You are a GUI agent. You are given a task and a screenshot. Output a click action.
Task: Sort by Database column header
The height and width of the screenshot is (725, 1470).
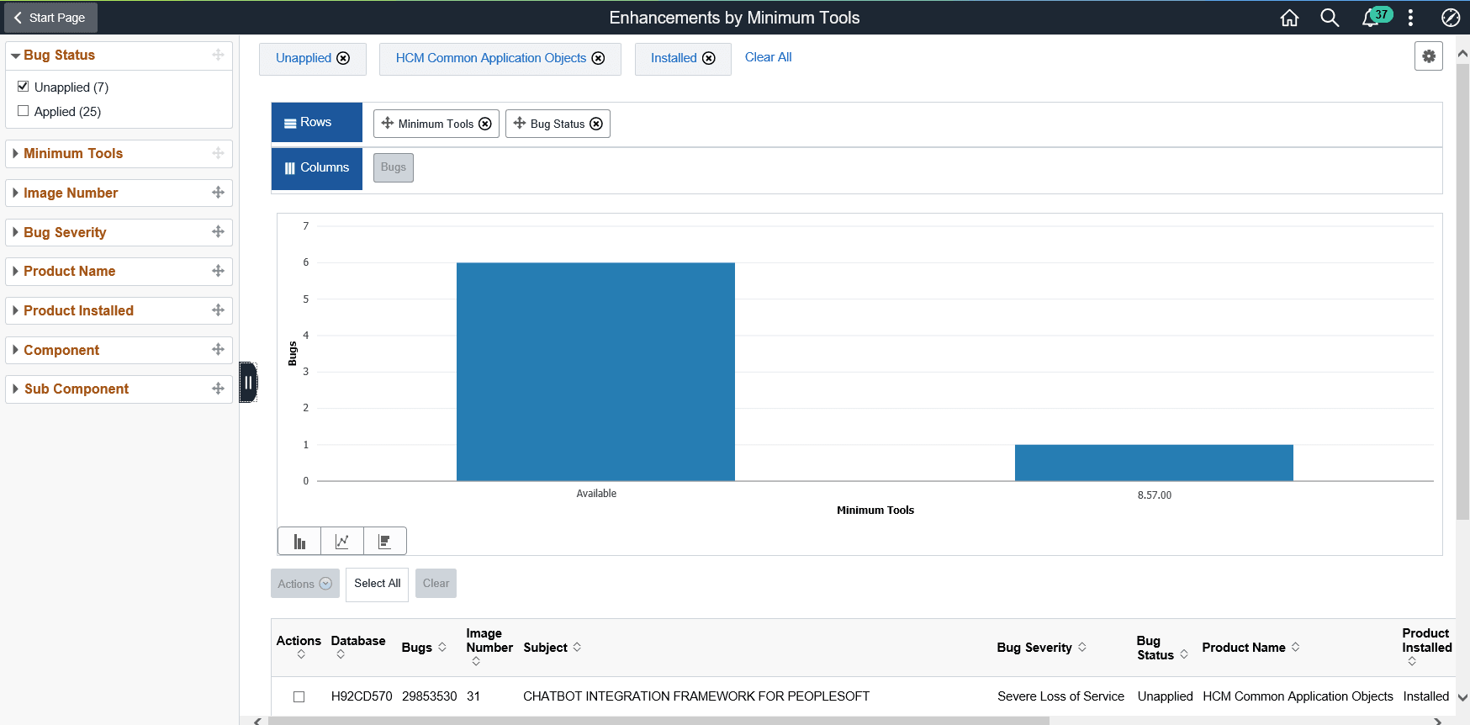tap(357, 647)
